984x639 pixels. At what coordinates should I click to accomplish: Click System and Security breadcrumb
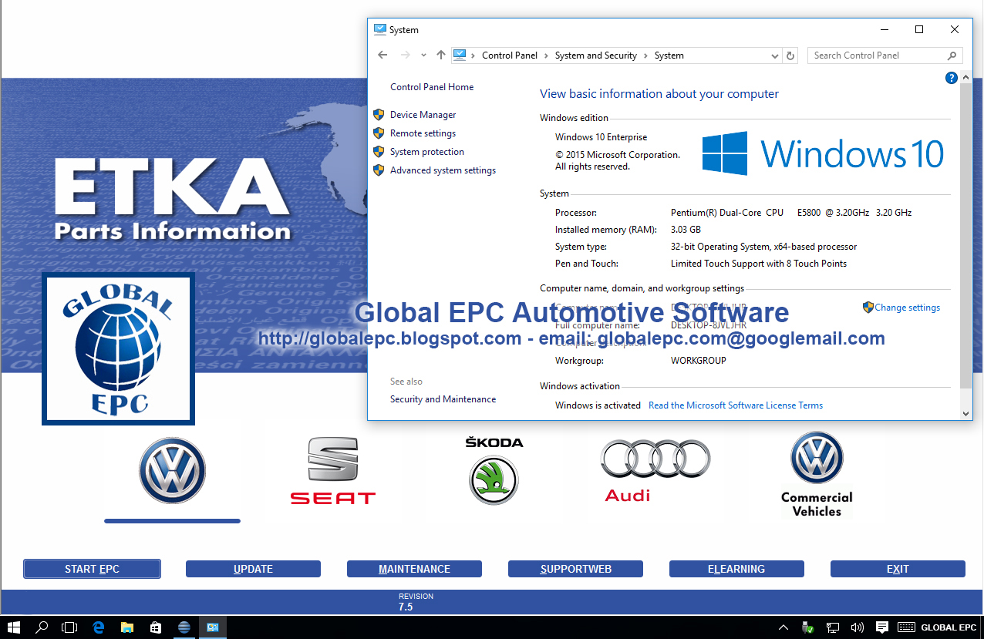point(596,55)
